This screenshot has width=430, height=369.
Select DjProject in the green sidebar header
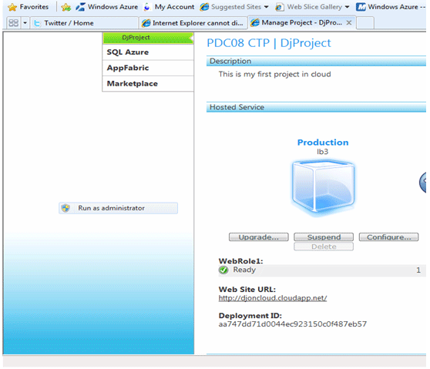coord(148,38)
